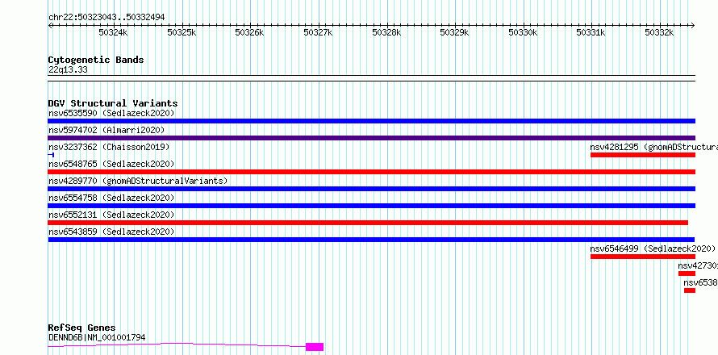Click the nsv6548765 red variant bar

click(x=371, y=172)
